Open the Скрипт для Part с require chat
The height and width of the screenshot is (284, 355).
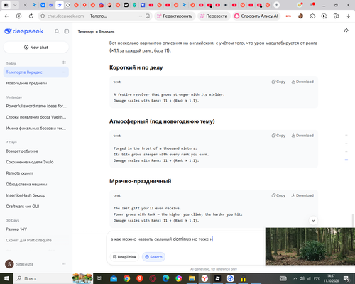pos(36,240)
